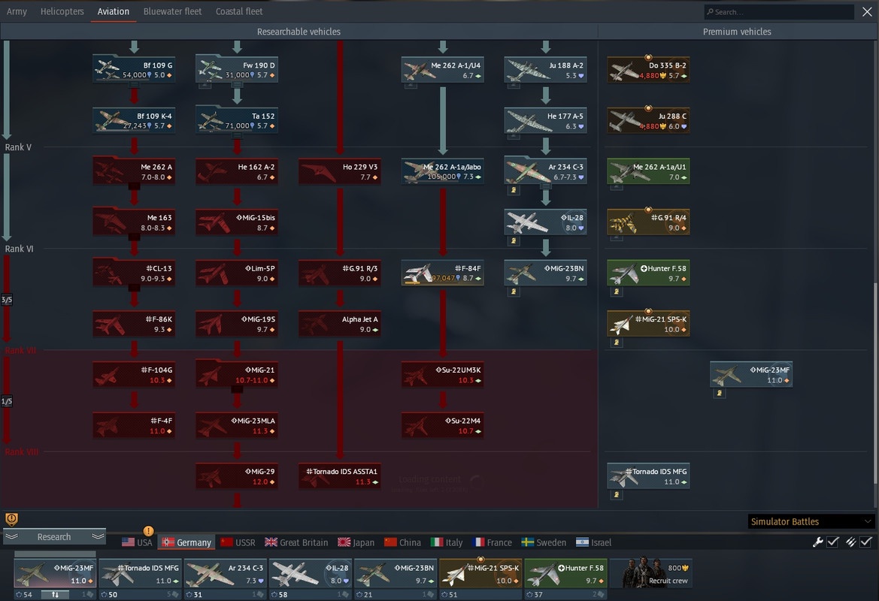
Task: Expand the CL-13 vehicle group
Action: pos(134,288)
